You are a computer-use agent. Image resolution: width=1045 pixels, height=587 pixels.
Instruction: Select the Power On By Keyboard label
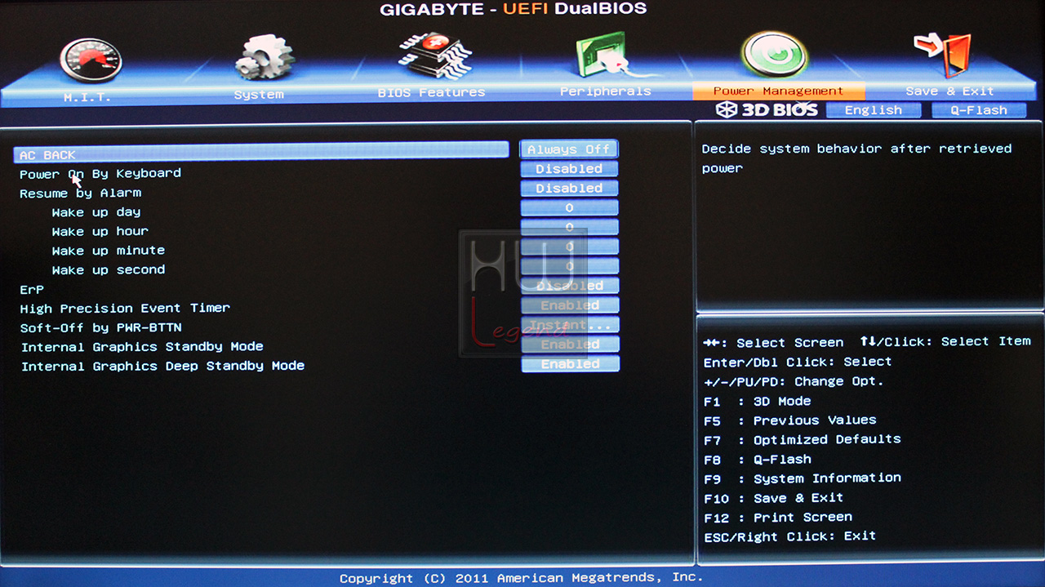(100, 174)
